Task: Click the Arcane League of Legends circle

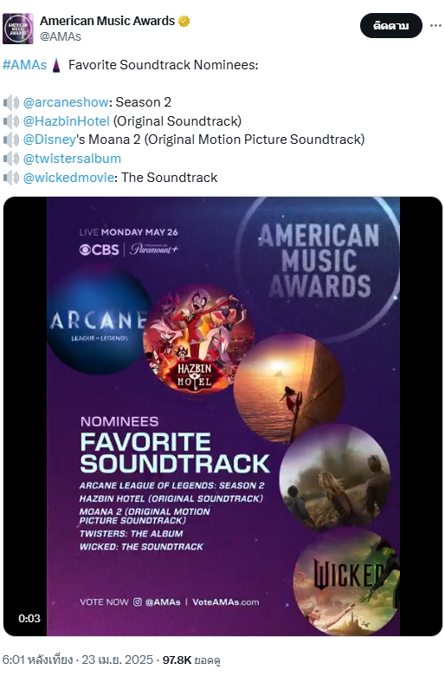Action: click(x=97, y=321)
